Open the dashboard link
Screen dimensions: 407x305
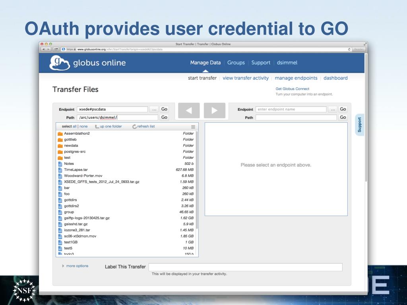coord(335,78)
